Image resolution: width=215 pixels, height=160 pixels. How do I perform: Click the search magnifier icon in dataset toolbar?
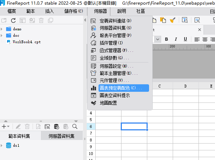(75, 126)
